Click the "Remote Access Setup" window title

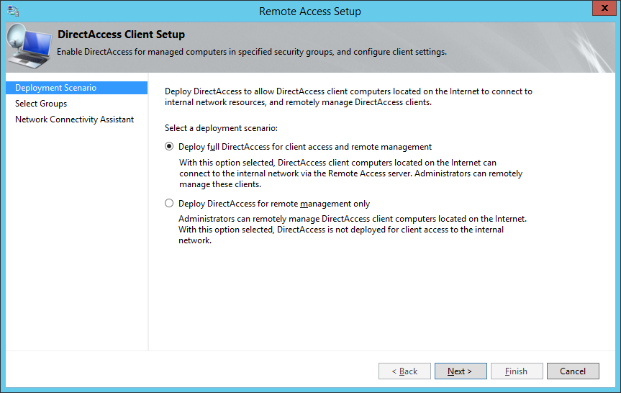(310, 11)
